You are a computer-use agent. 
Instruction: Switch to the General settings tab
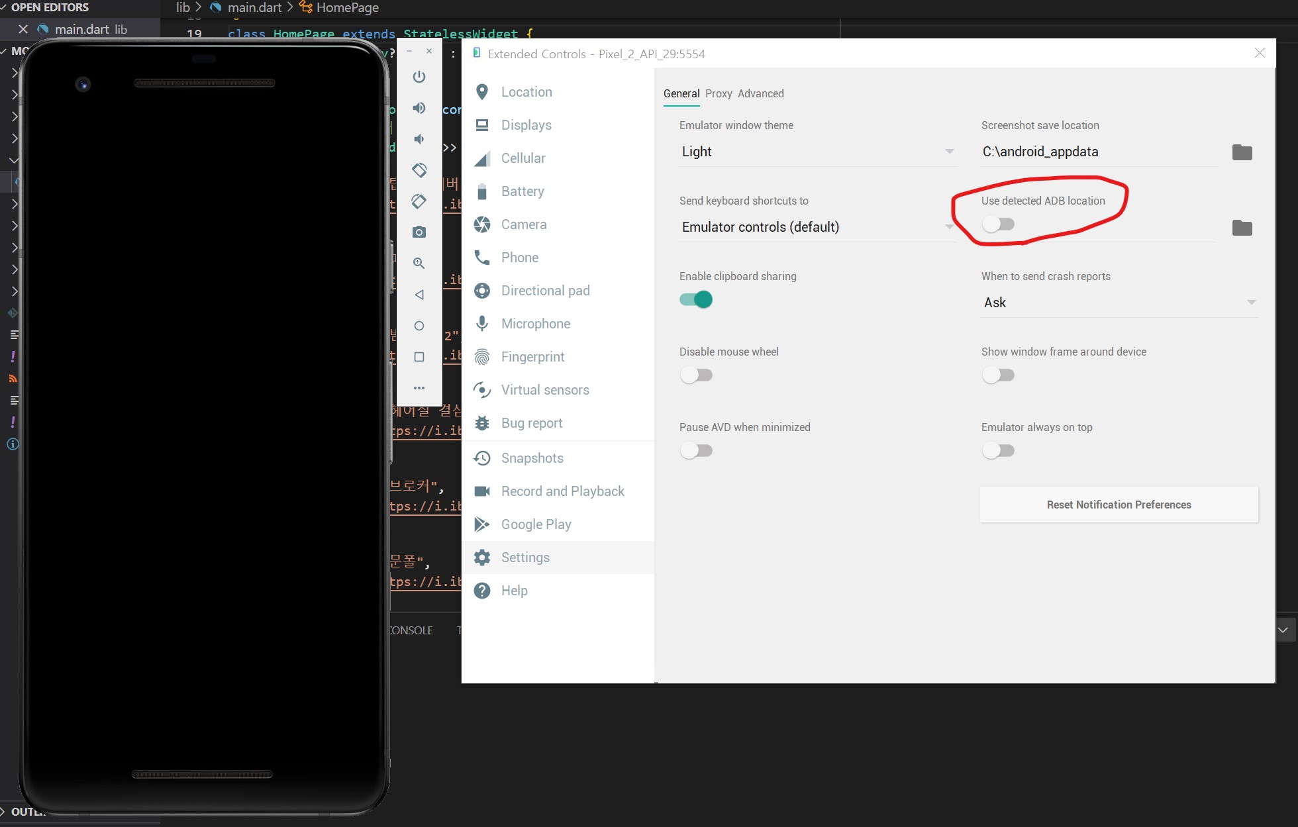click(681, 93)
